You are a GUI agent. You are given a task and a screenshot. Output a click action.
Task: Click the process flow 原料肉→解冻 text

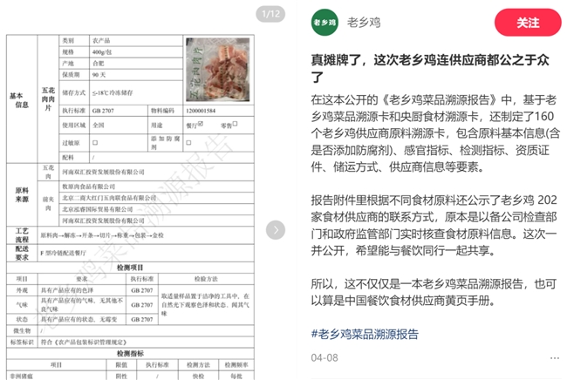coord(102,235)
